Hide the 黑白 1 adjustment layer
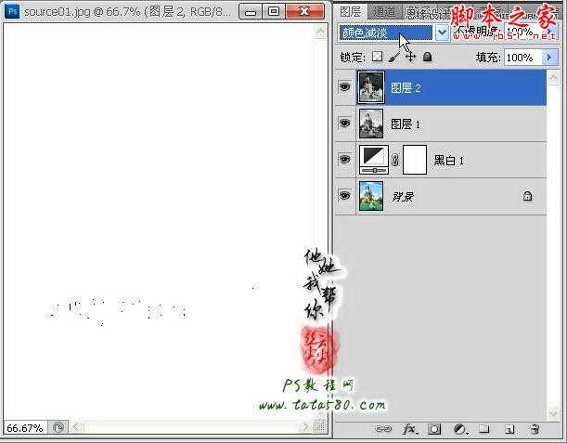The height and width of the screenshot is (443, 567). point(345,159)
